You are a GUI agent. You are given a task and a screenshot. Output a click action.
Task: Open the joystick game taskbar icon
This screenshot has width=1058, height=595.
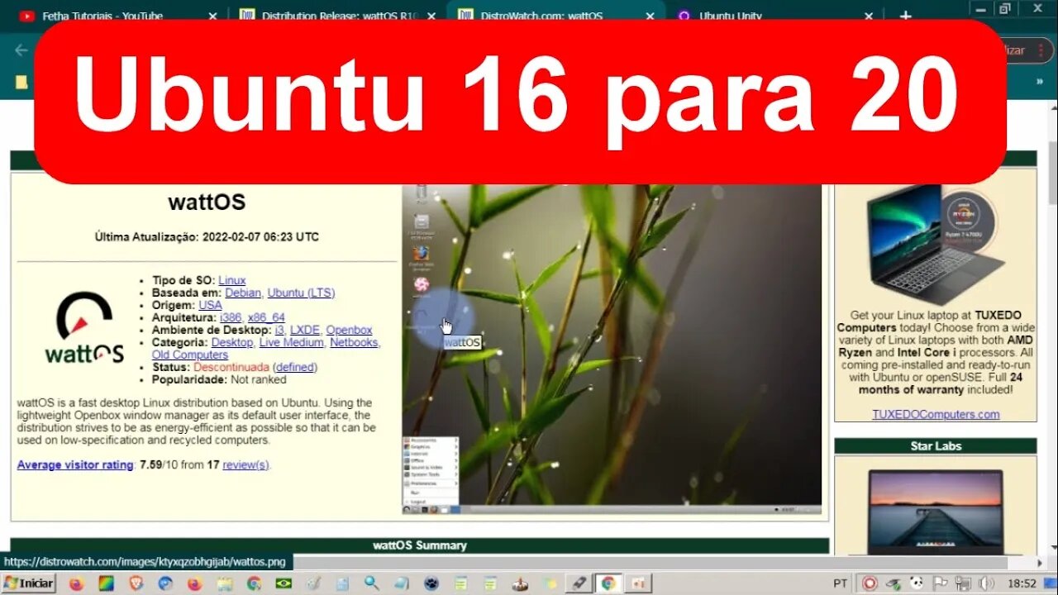[521, 583]
